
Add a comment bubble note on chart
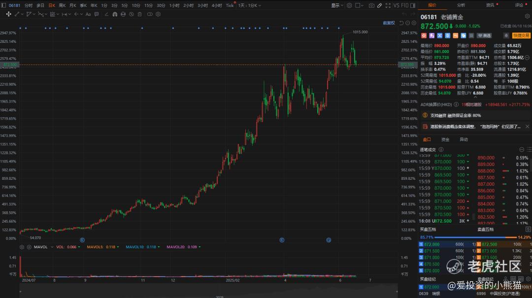point(97,14)
